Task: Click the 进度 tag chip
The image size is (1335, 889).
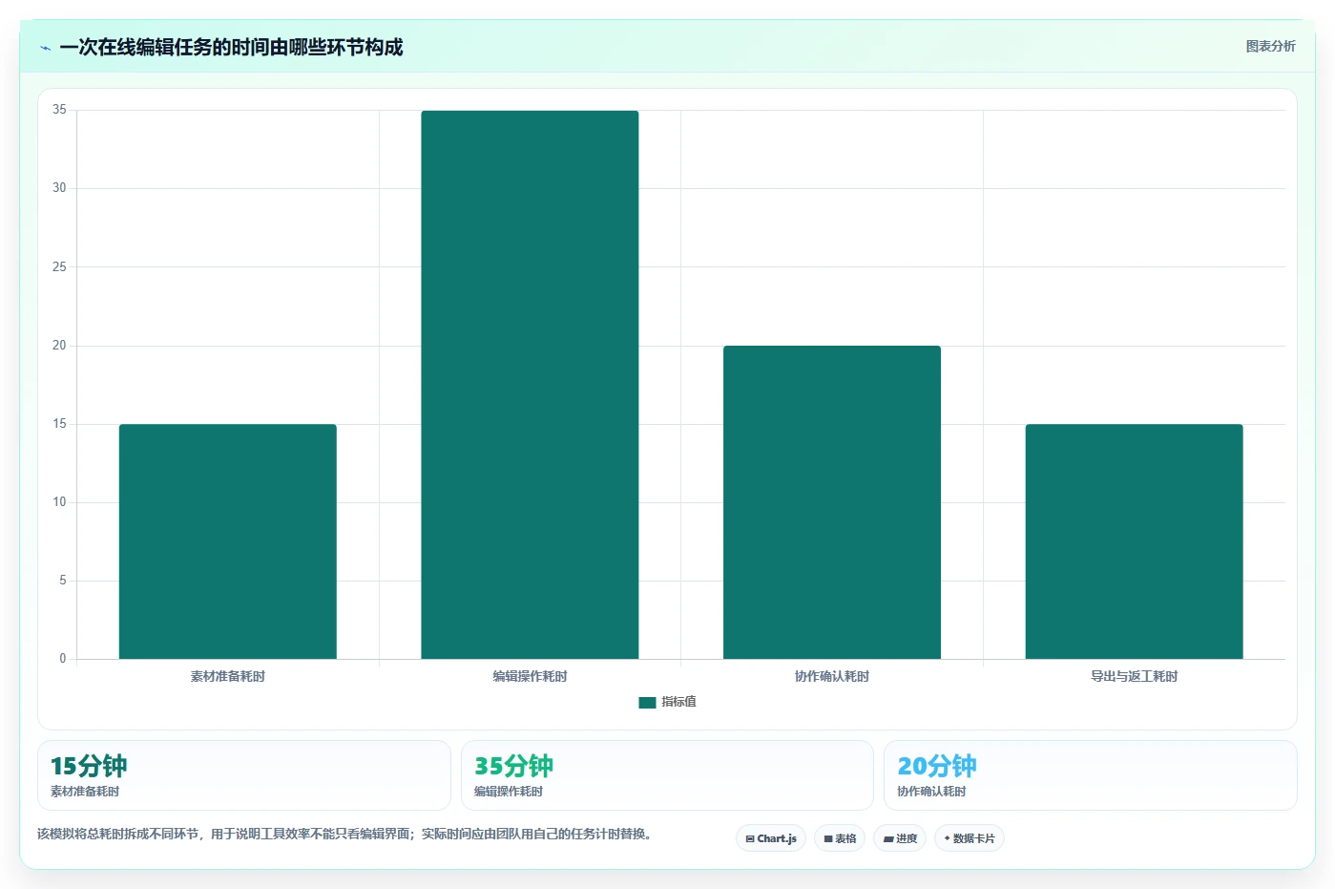Action: tap(900, 838)
